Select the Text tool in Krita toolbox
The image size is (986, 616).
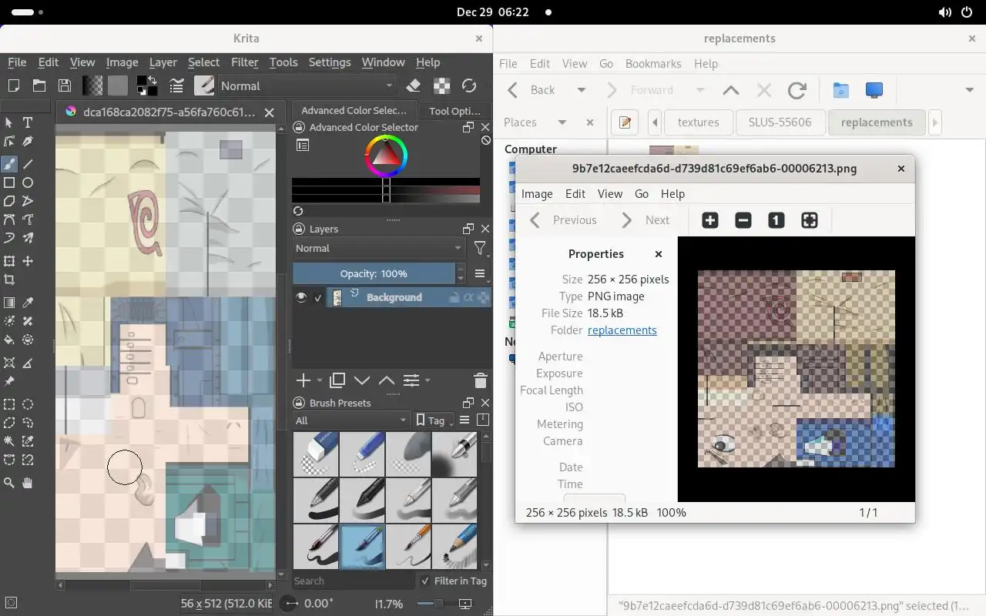point(28,122)
